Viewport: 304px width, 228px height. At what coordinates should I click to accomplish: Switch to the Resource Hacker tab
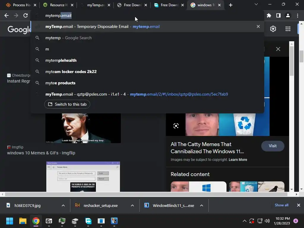point(56,5)
